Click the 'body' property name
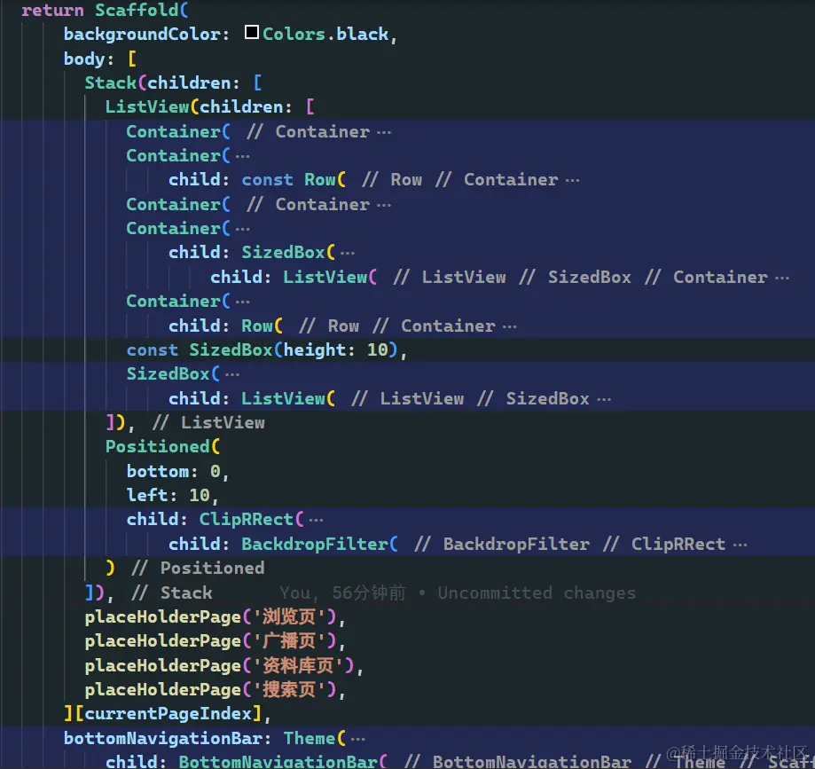This screenshot has width=815, height=769. pyautogui.click(x=84, y=59)
